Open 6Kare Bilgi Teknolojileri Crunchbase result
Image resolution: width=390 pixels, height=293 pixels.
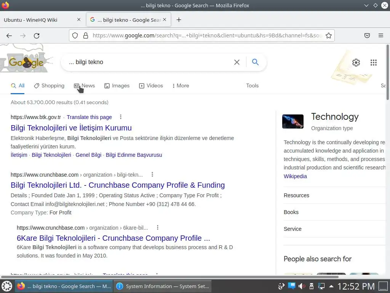click(x=113, y=238)
